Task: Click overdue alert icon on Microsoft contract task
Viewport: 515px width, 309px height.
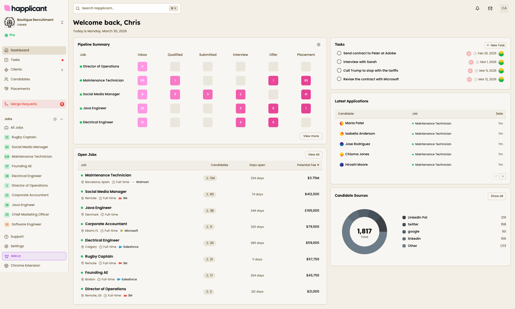Action: pos(469,79)
